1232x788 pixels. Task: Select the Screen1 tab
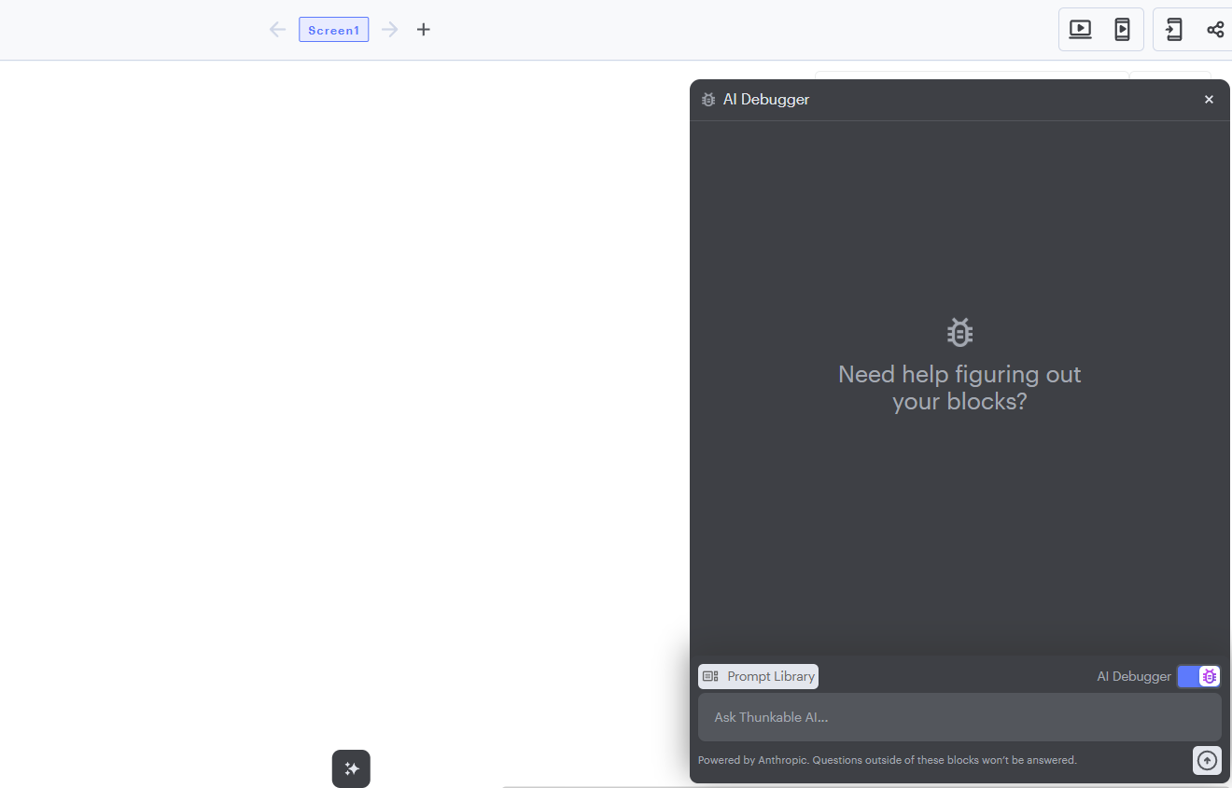[x=333, y=30]
